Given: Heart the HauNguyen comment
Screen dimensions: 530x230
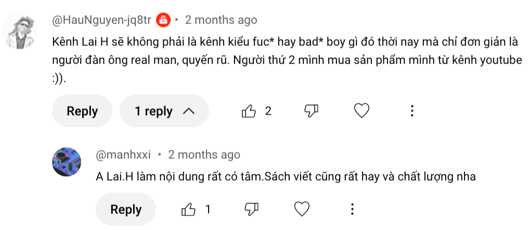Looking at the screenshot, I should point(361,111).
